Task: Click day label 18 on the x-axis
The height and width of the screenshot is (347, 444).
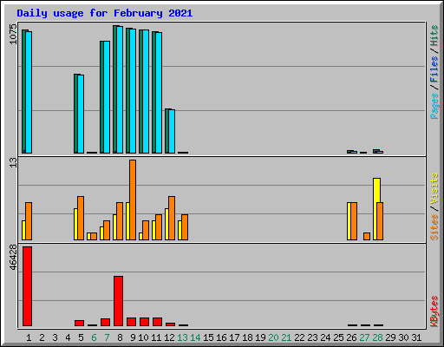Action: 247,337
